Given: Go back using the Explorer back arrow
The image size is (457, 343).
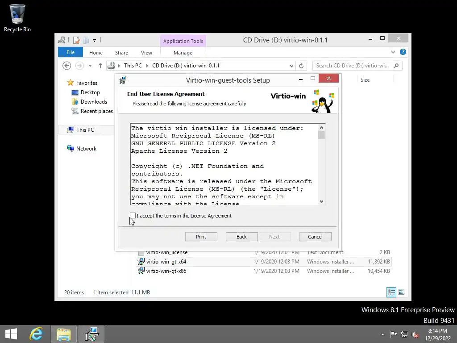Looking at the screenshot, I should point(67,66).
